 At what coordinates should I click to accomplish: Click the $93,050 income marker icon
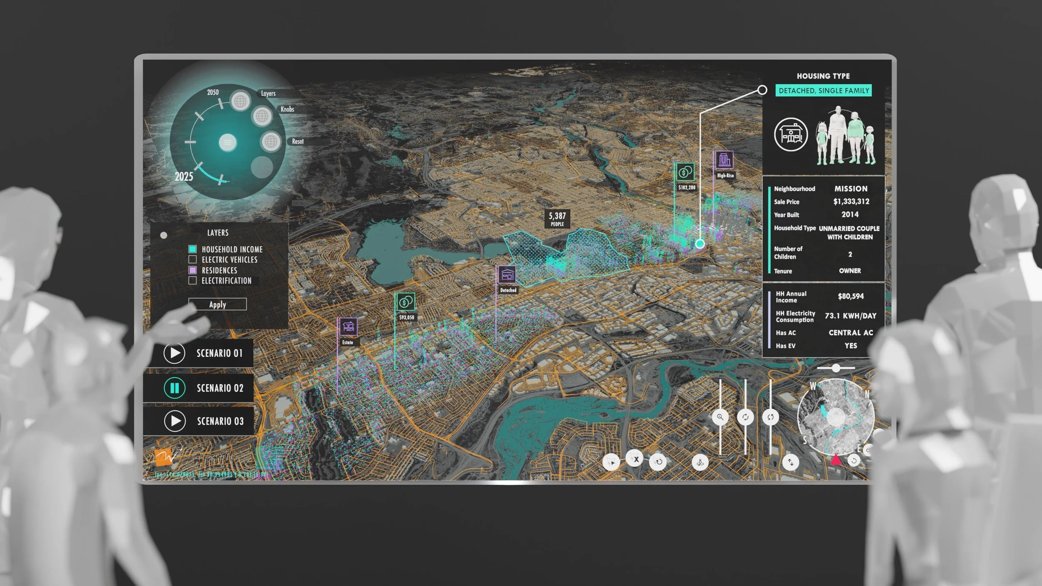pyautogui.click(x=406, y=302)
